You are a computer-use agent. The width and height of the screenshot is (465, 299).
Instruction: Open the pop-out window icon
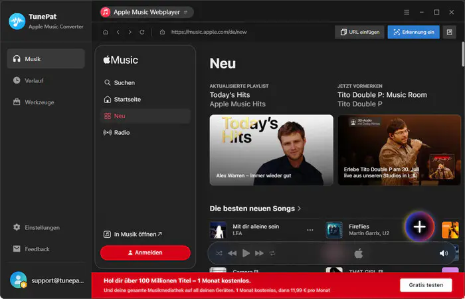(449, 32)
